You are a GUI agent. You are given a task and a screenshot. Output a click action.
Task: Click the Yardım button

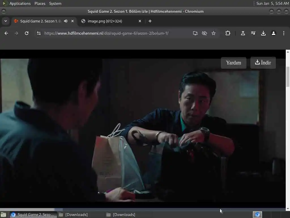234,63
